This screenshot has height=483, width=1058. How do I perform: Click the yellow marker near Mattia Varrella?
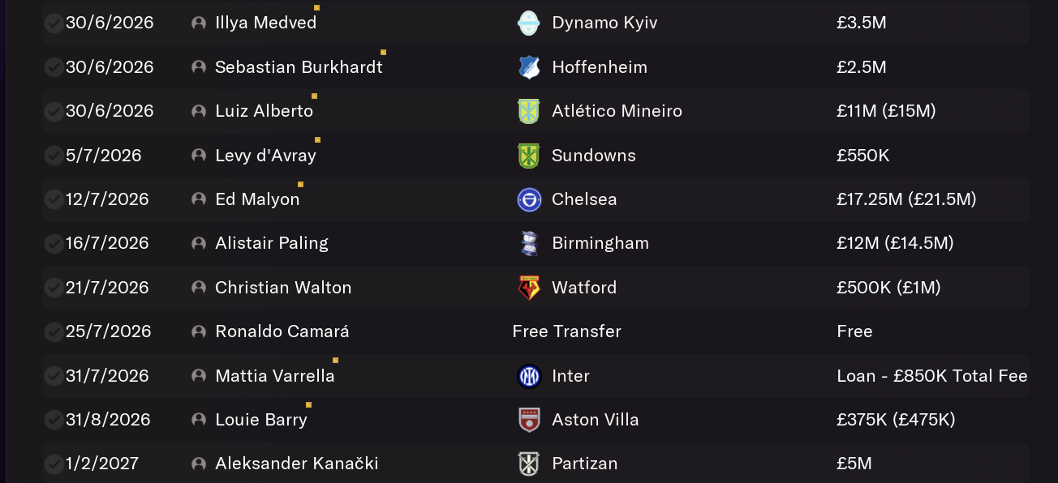pos(335,361)
